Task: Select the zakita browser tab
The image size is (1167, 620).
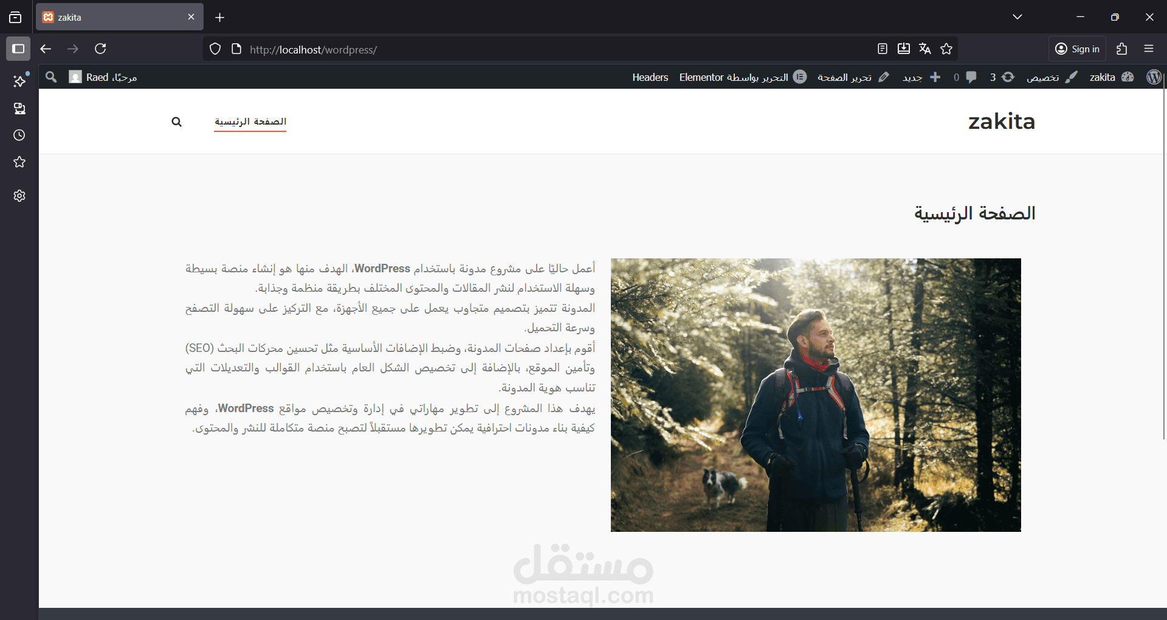Action: (119, 17)
